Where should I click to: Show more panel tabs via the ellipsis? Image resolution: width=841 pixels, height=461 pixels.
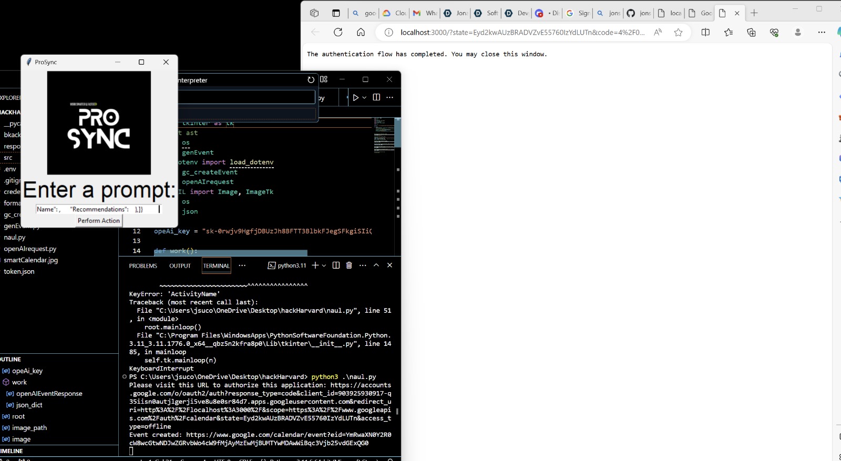[x=242, y=265]
